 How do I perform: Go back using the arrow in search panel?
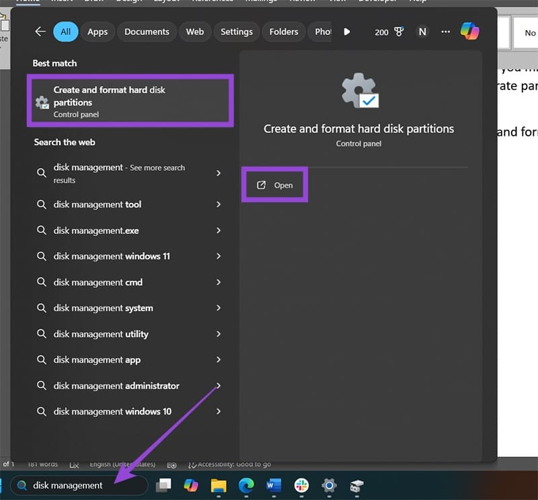coord(40,32)
